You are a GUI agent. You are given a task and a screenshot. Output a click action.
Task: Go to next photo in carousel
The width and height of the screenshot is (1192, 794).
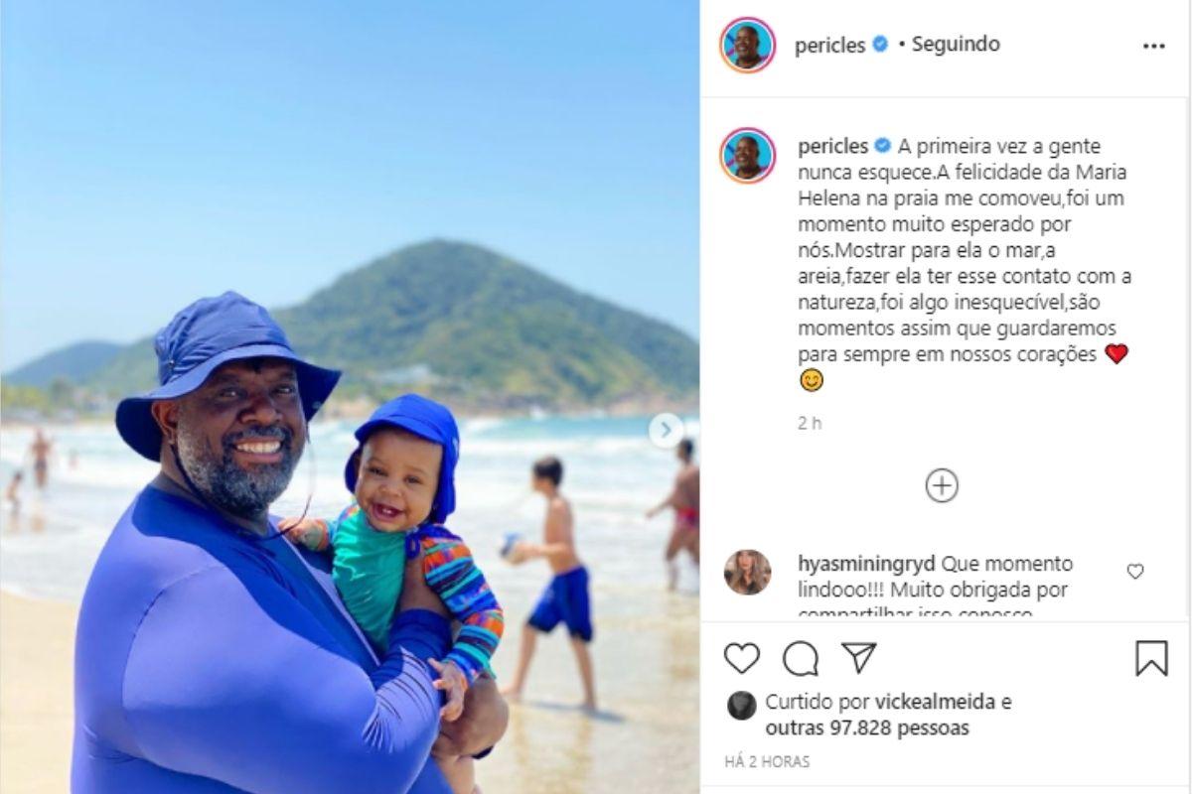pyautogui.click(x=666, y=430)
